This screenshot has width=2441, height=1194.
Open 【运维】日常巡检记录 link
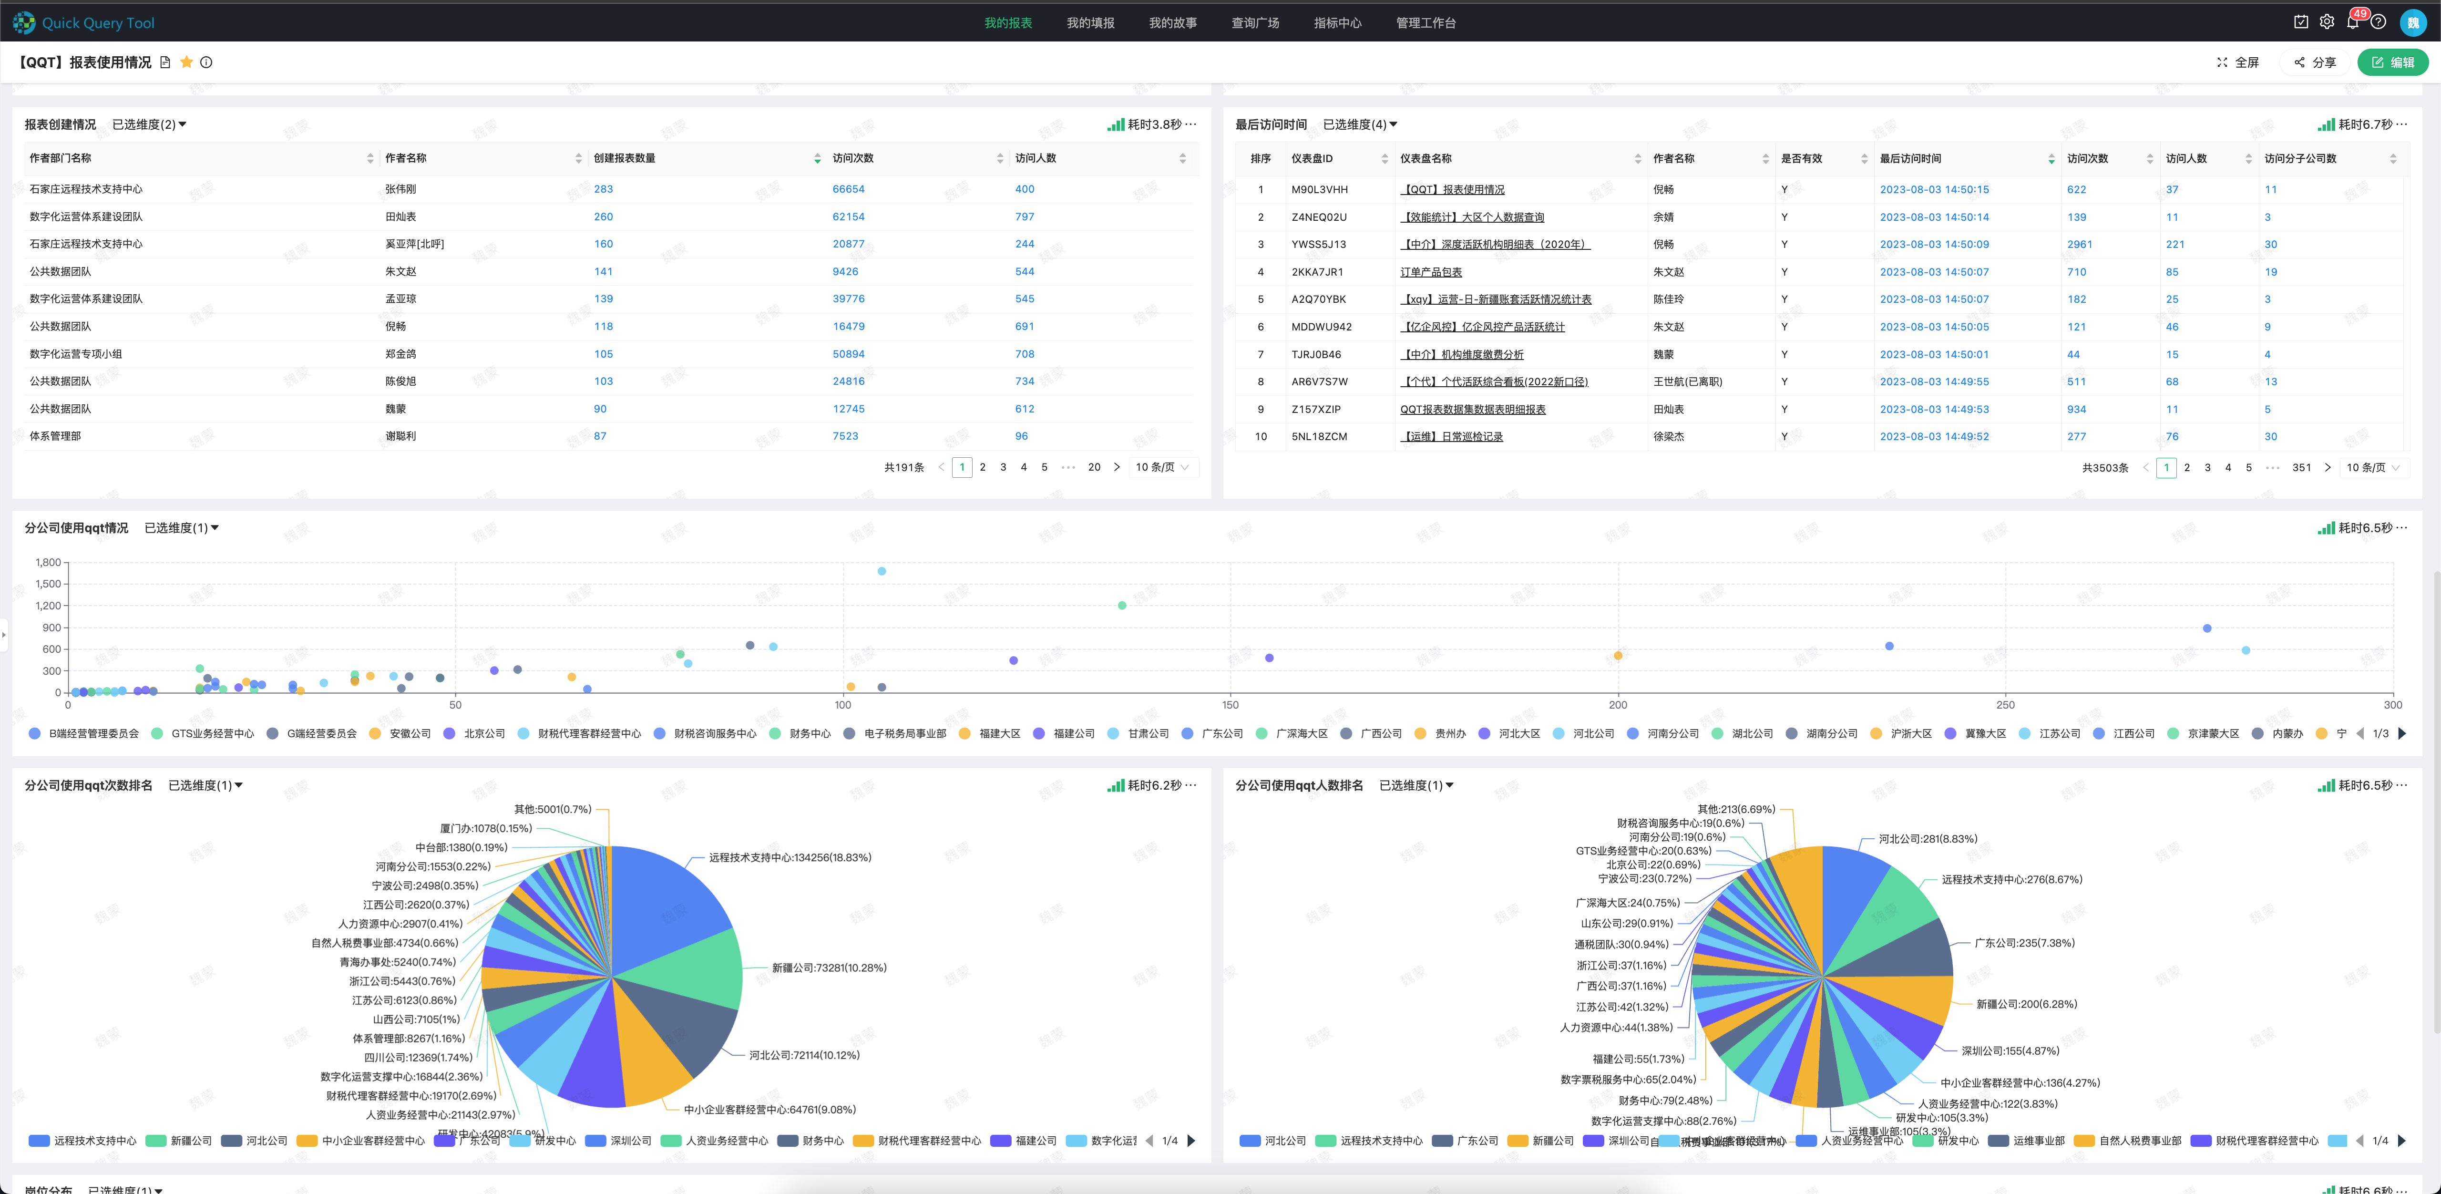tap(1451, 437)
